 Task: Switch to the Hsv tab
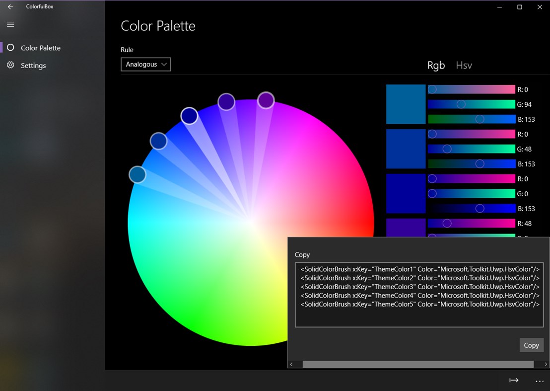pyautogui.click(x=464, y=65)
